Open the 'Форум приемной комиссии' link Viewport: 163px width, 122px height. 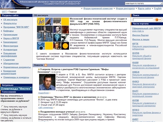(x=98, y=8)
